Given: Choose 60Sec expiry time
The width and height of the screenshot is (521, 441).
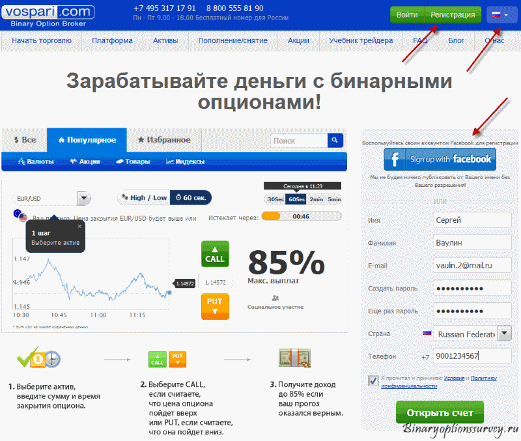Looking at the screenshot, I should coord(296,199).
